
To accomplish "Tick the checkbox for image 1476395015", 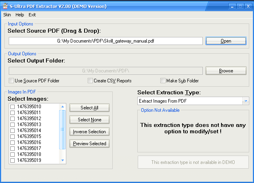I will point(13,136).
